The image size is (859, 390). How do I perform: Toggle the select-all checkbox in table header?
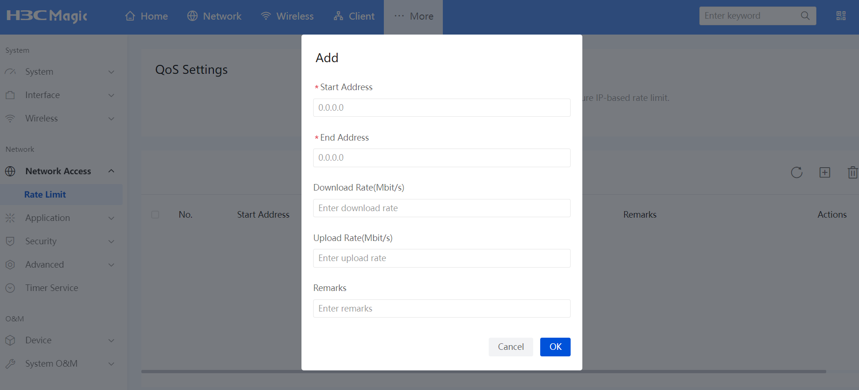155,215
